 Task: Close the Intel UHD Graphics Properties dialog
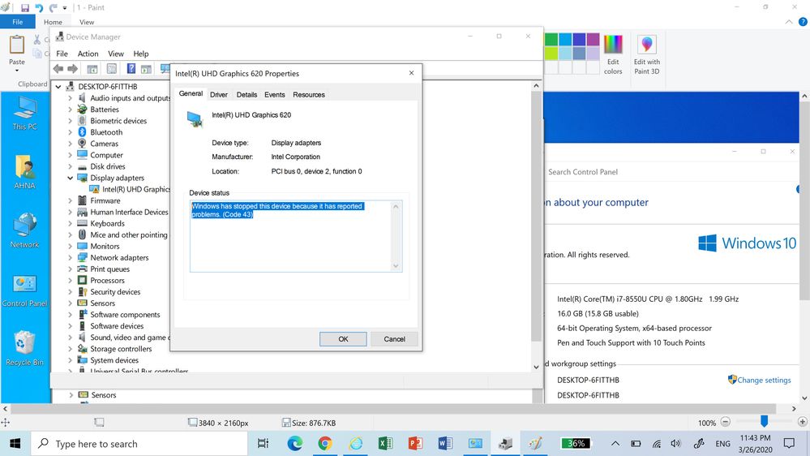pyautogui.click(x=411, y=73)
